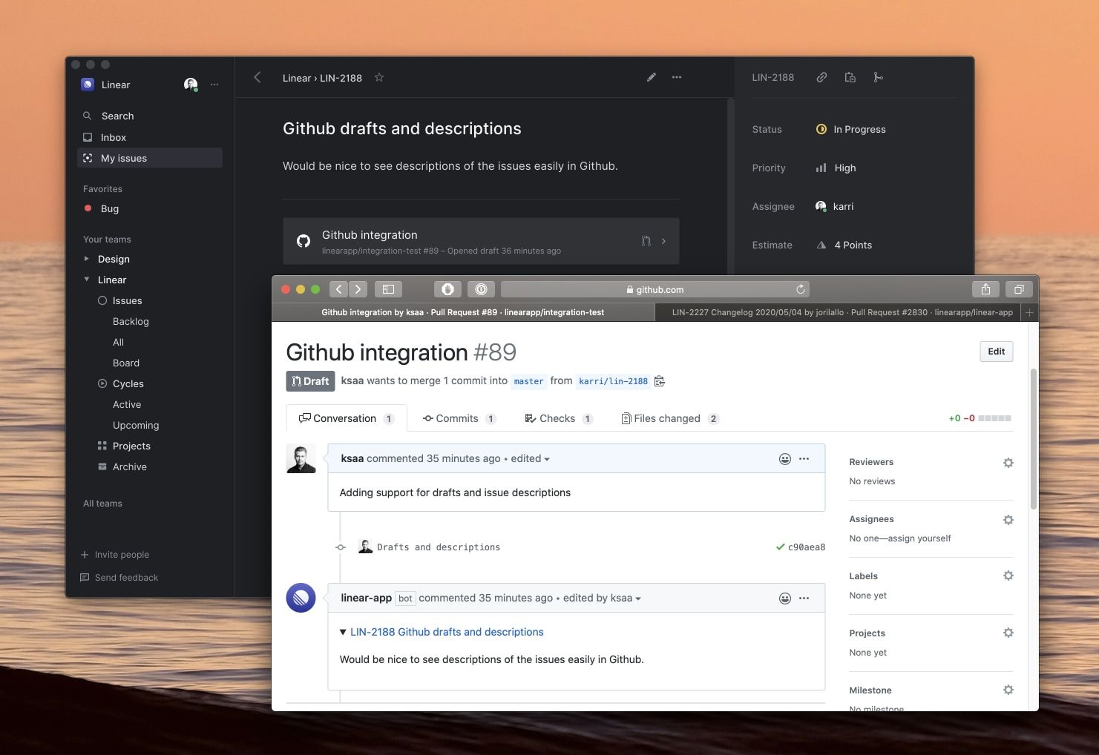Click Send feedback
The width and height of the screenshot is (1099, 755).
pyautogui.click(x=119, y=578)
